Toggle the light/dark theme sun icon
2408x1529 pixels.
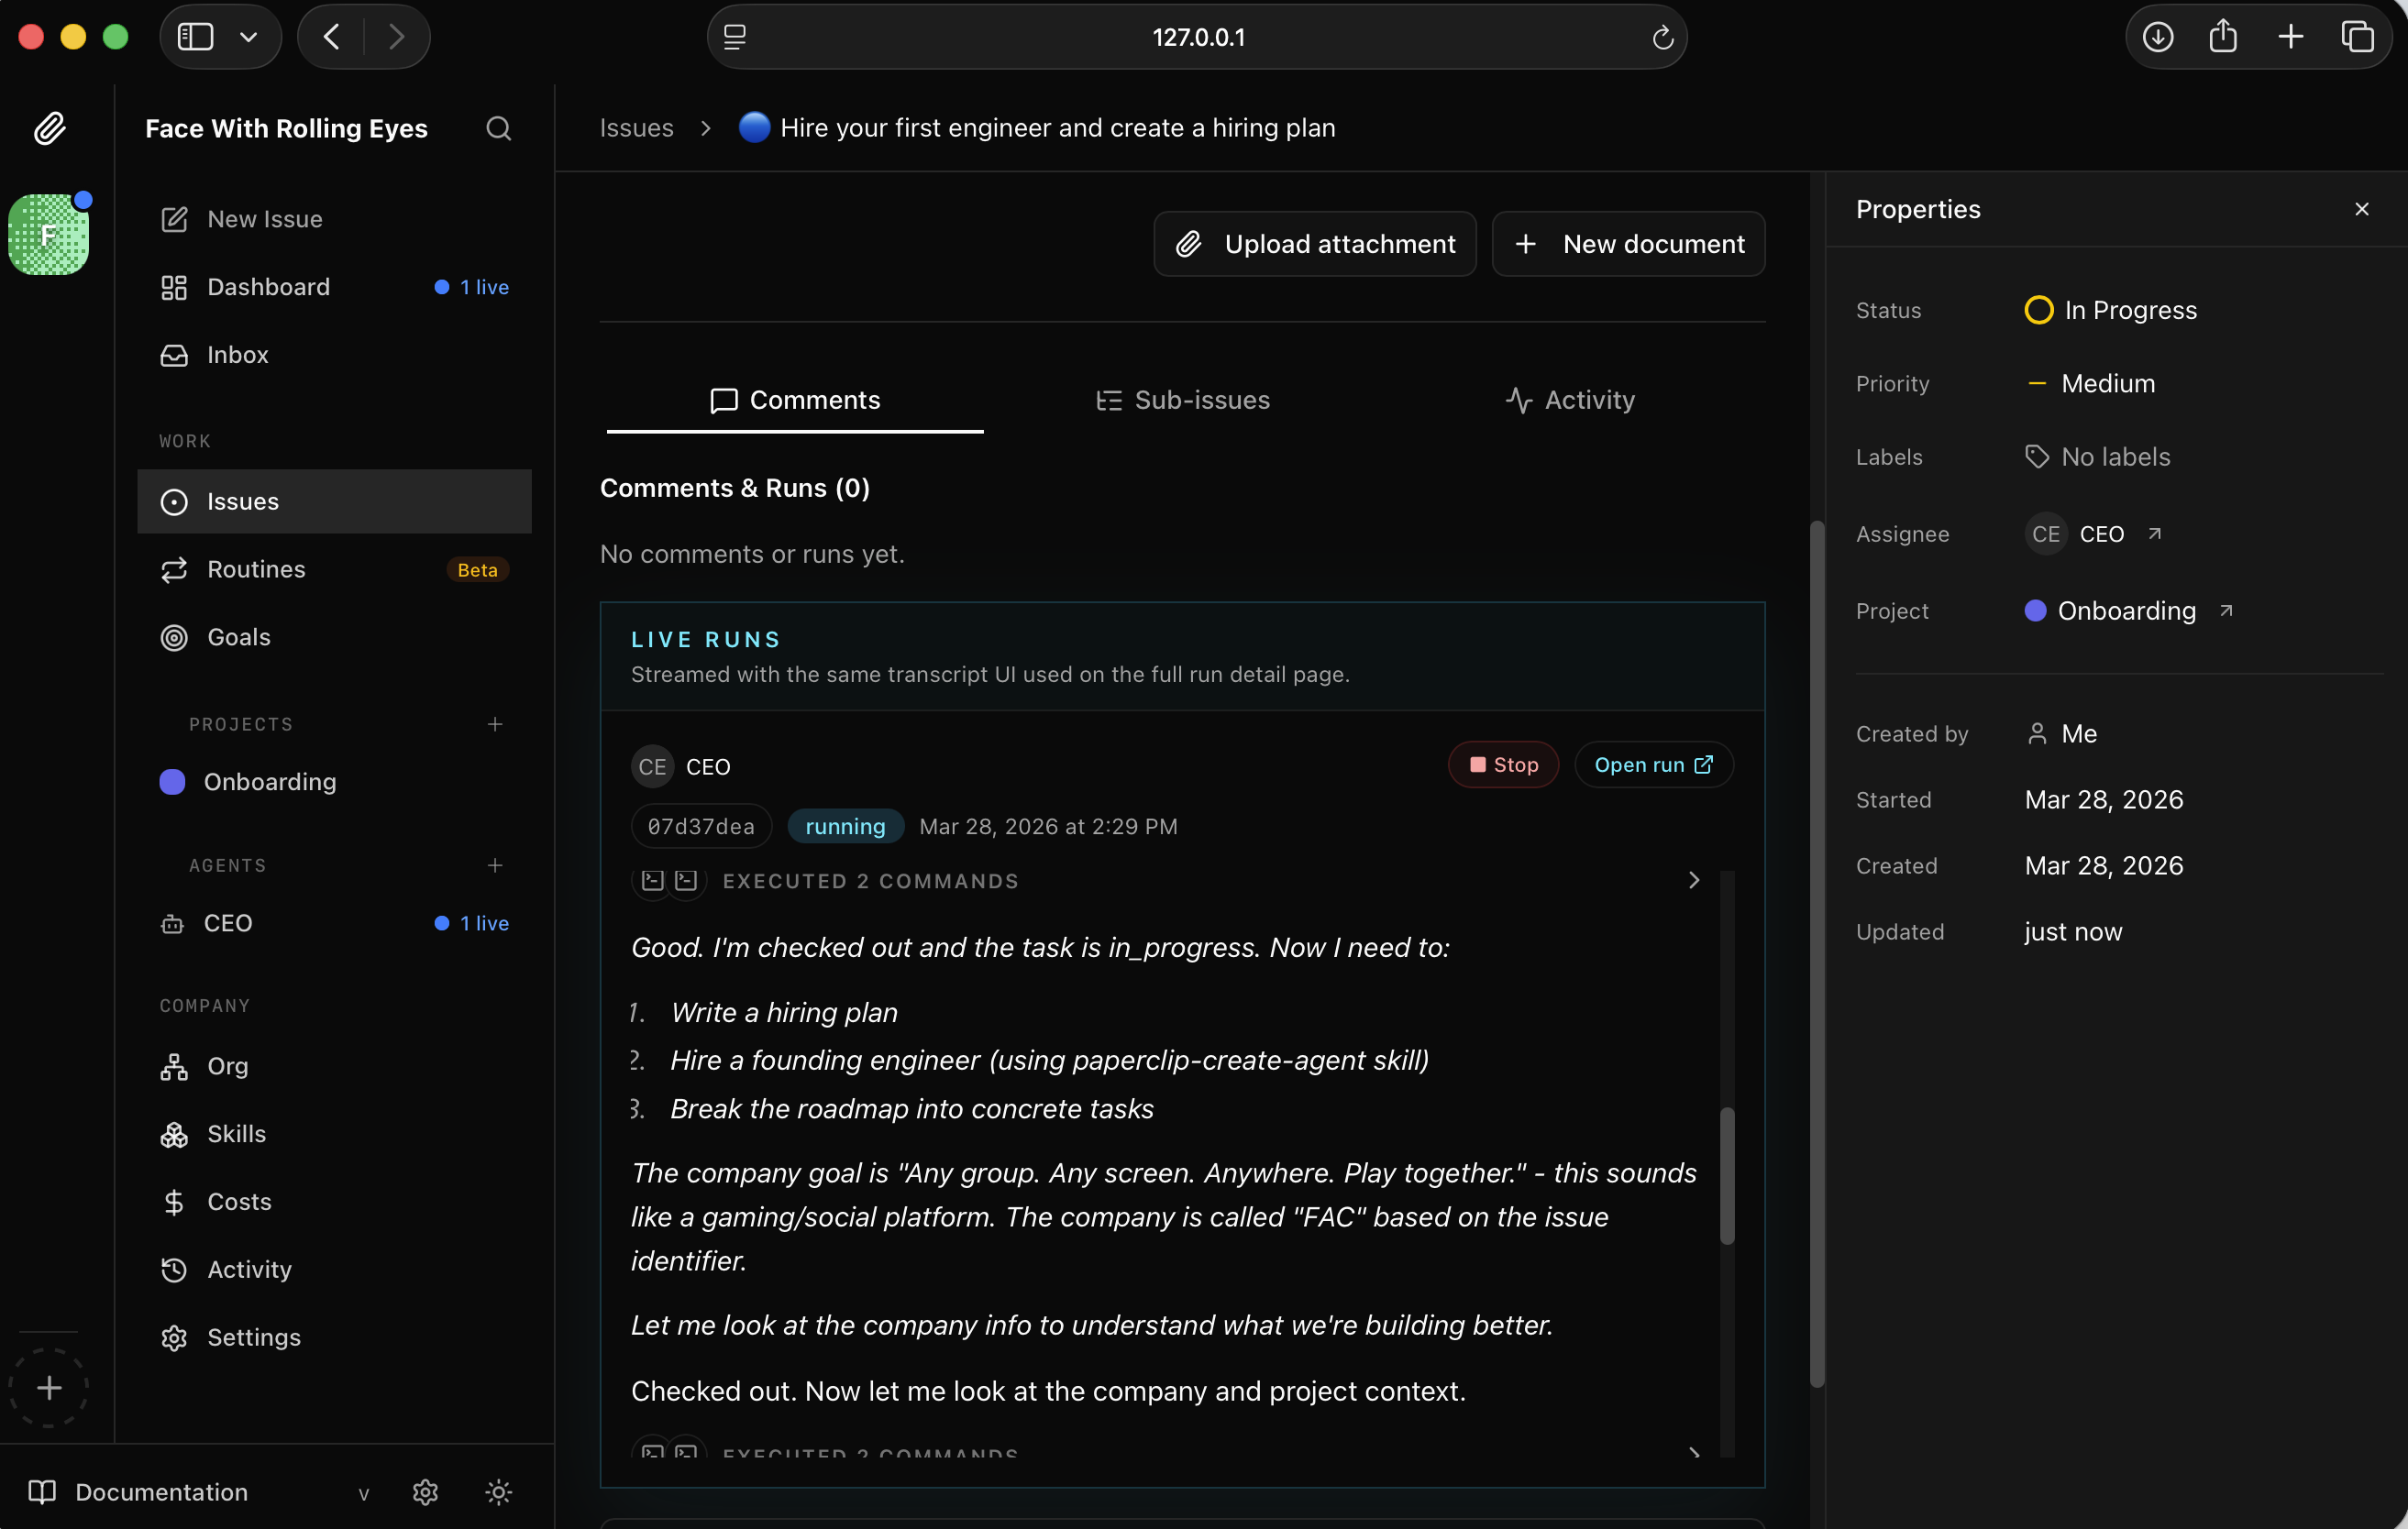pyautogui.click(x=498, y=1491)
